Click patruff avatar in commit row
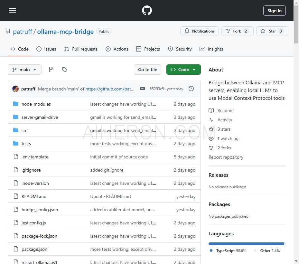The height and width of the screenshot is (264, 299). (15, 89)
